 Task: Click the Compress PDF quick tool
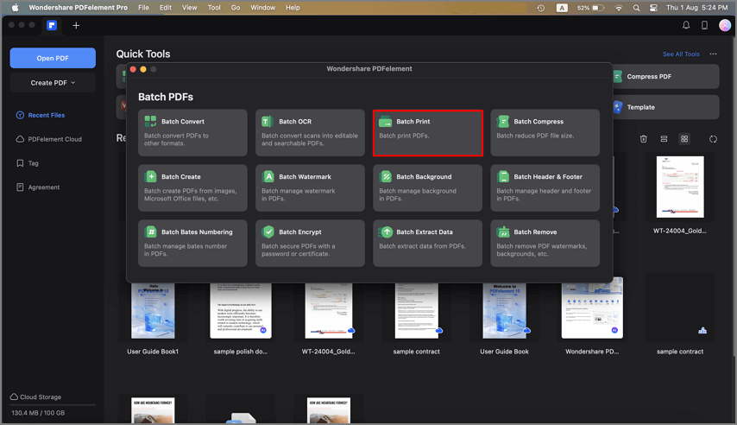click(x=666, y=76)
